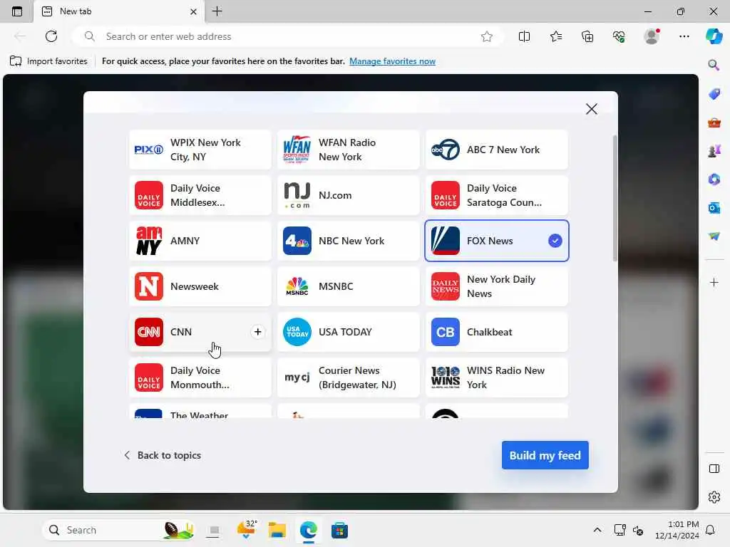Select the Newsweek source
This screenshot has width=730, height=547.
click(x=200, y=286)
